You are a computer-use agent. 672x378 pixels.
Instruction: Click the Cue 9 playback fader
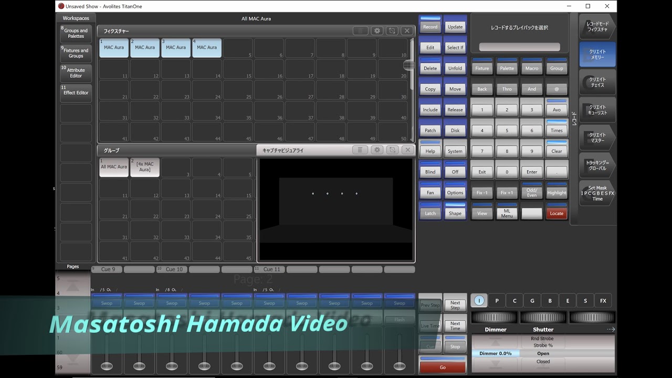tap(107, 365)
